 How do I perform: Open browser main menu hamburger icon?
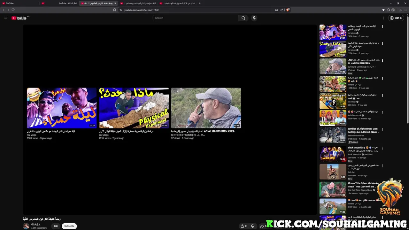pos(405,10)
